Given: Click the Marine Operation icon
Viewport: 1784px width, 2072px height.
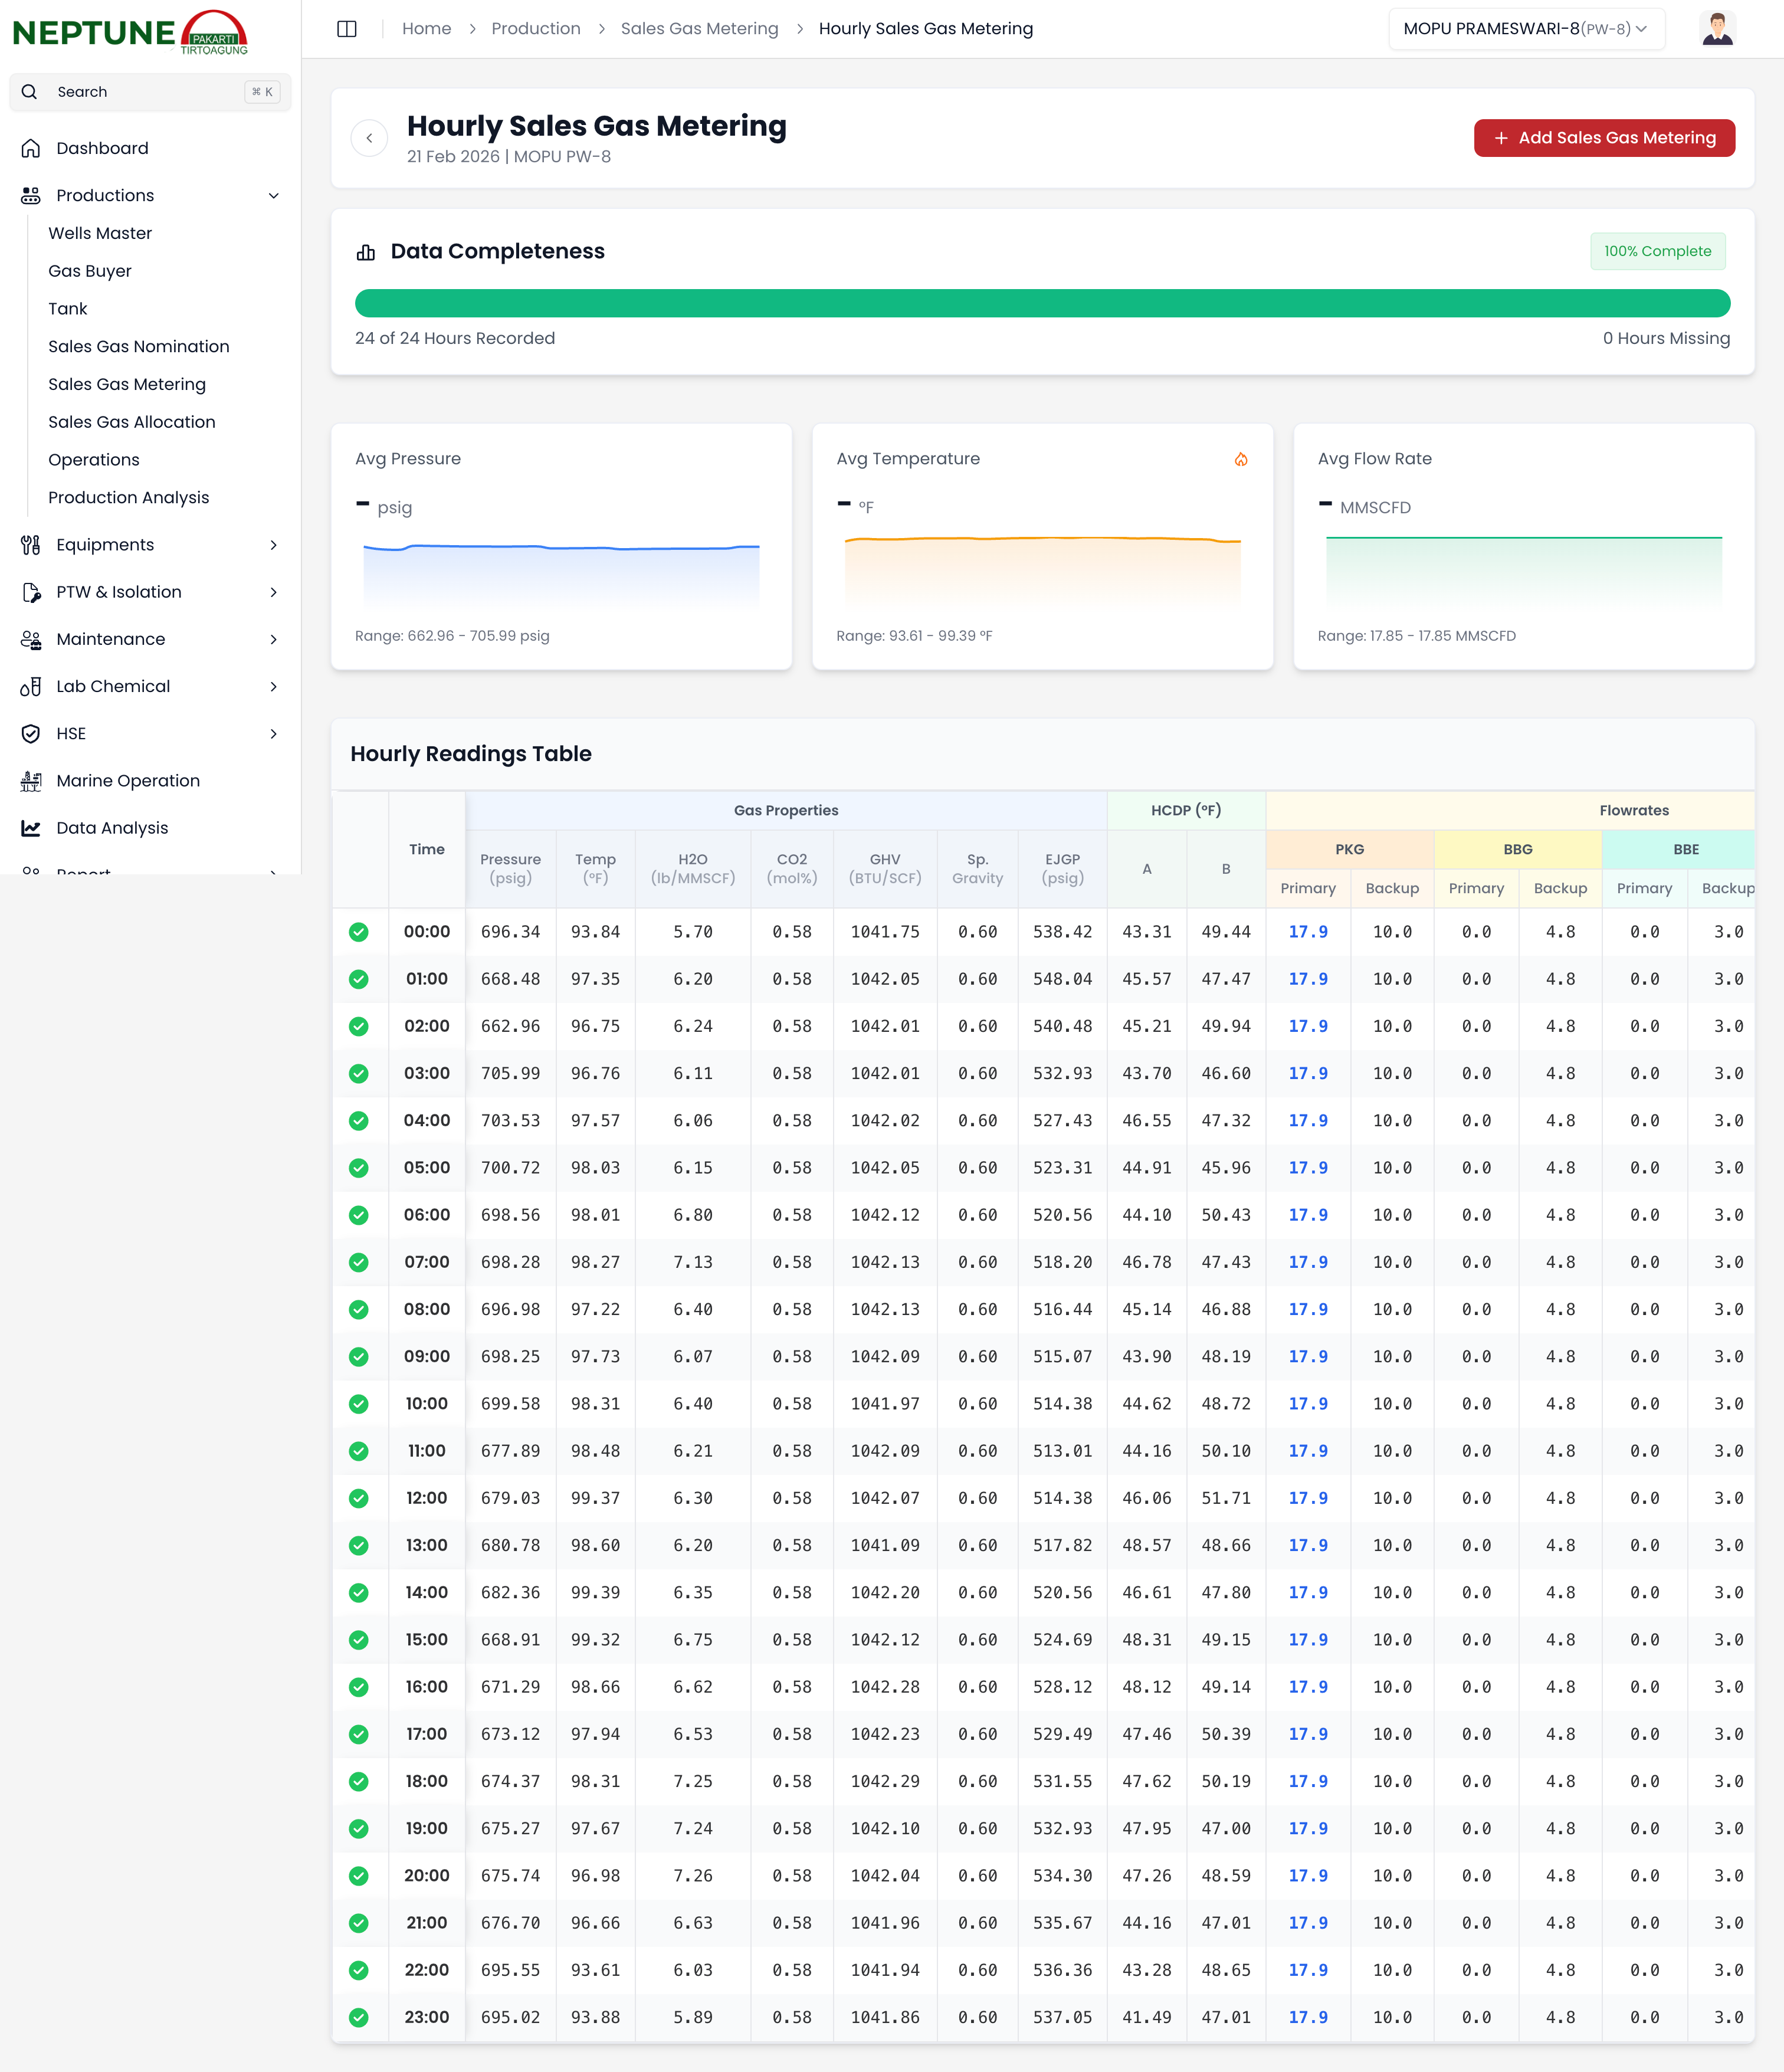Looking at the screenshot, I should tap(31, 781).
